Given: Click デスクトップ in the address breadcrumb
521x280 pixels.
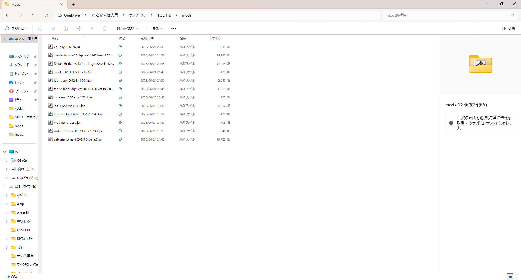Looking at the screenshot, I should pos(138,15).
